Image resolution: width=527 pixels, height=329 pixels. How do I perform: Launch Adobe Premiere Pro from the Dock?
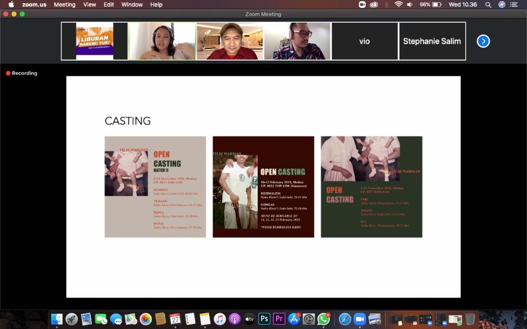point(279,319)
